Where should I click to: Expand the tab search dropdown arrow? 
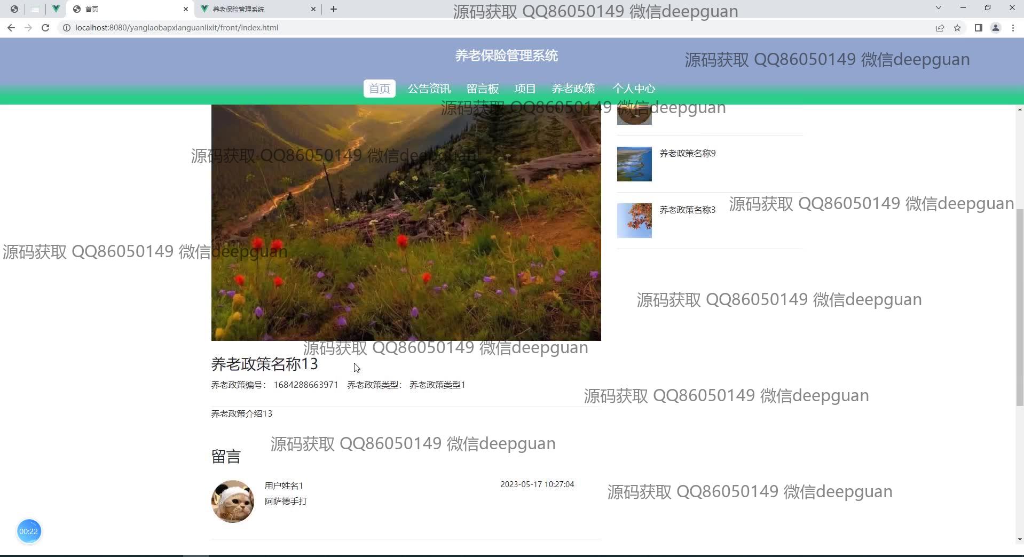(x=938, y=8)
